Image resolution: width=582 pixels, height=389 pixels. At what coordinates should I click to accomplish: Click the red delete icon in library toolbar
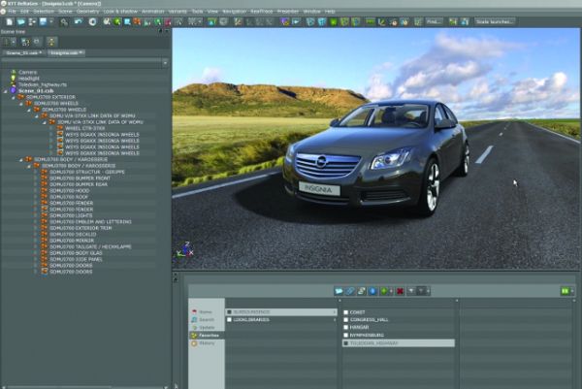tap(399, 290)
